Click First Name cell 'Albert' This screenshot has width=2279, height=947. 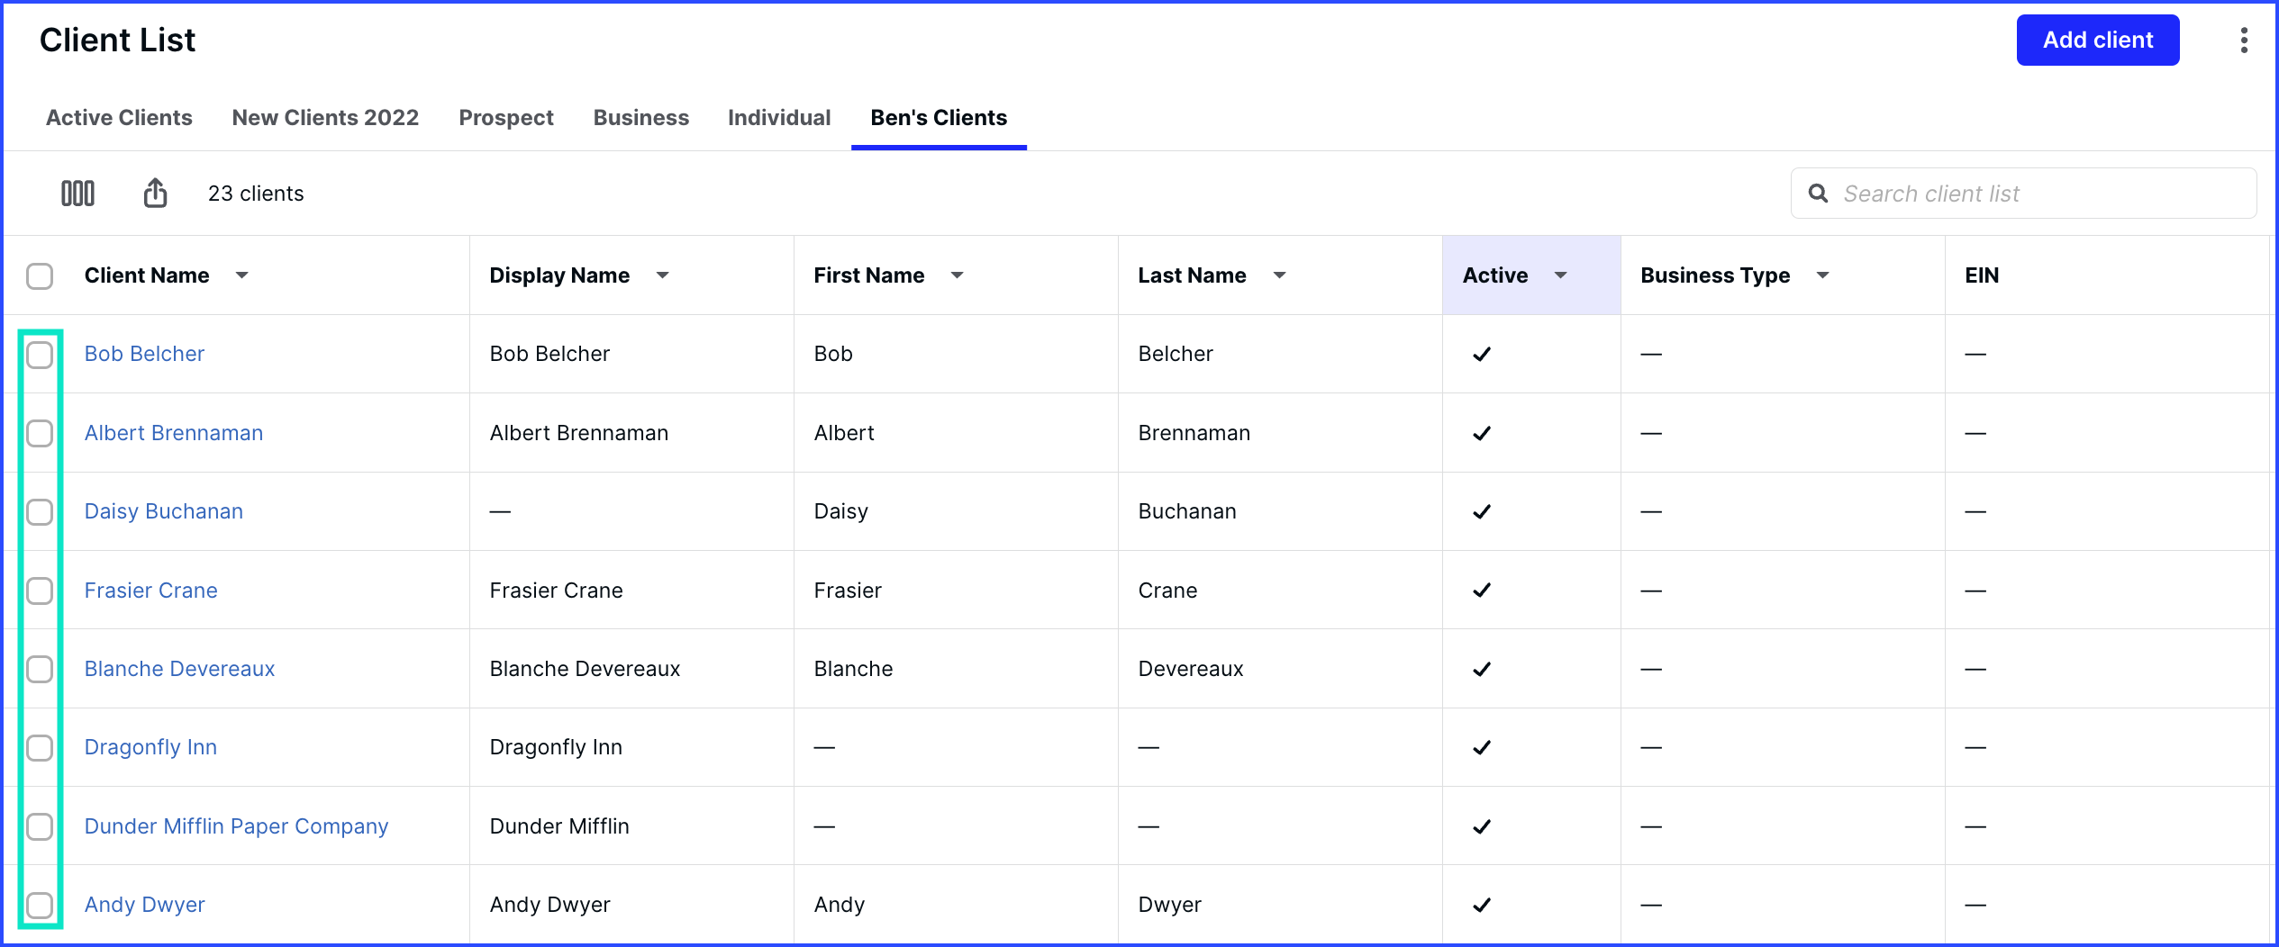[x=844, y=433]
